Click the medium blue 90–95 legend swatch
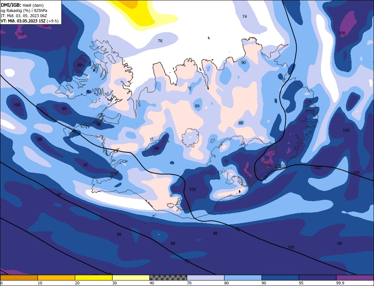Screen dimensions: 374x286 280,277
